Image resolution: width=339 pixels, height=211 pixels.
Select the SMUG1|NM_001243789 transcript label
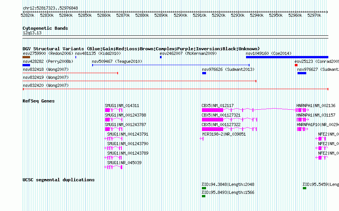pyautogui.click(x=128, y=153)
